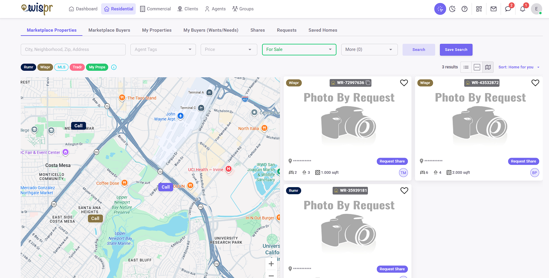Select the Marketplace Properties tab
Viewport: 549px width, 278px height.
coord(52,30)
